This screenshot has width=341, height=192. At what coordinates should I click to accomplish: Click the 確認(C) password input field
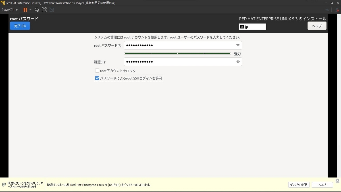183,62
